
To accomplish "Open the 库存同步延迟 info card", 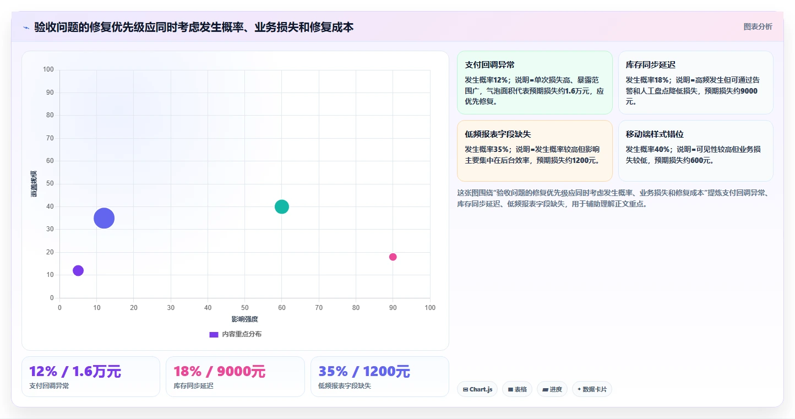I will click(695, 83).
